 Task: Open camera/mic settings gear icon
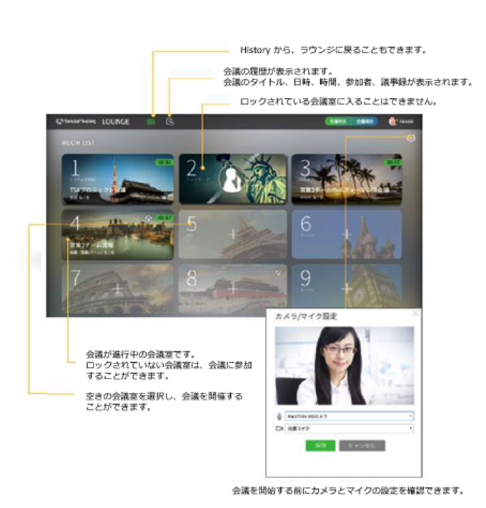click(410, 139)
